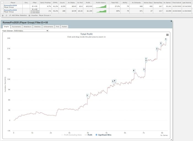
Task: Open the Graph Selected dropdown
Action: 31,31
